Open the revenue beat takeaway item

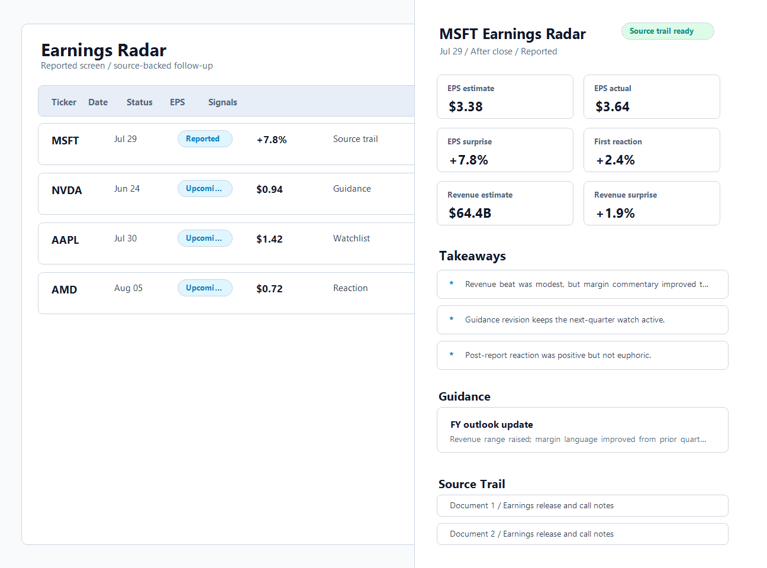point(582,285)
